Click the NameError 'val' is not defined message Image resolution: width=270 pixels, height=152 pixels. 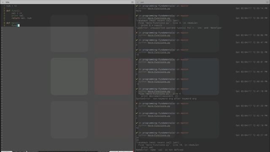point(159,150)
